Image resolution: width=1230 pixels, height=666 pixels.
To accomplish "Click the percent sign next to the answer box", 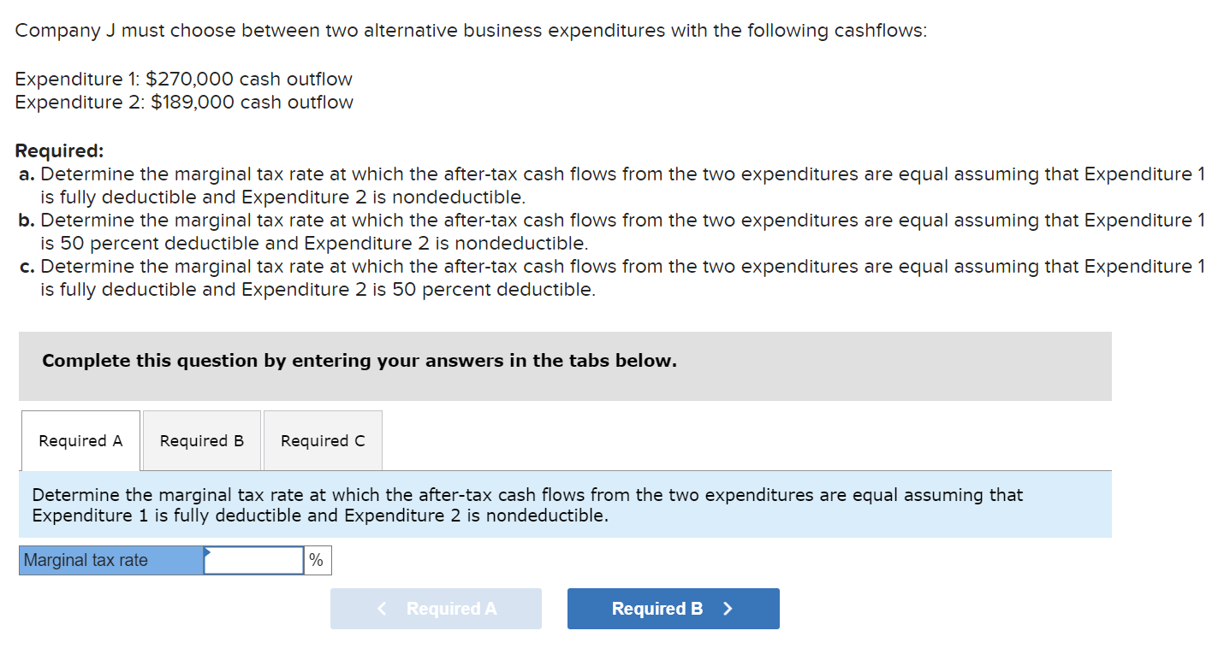I will 316,560.
